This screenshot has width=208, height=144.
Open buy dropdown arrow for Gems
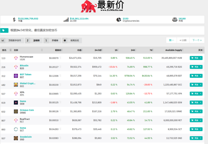tap(201, 103)
